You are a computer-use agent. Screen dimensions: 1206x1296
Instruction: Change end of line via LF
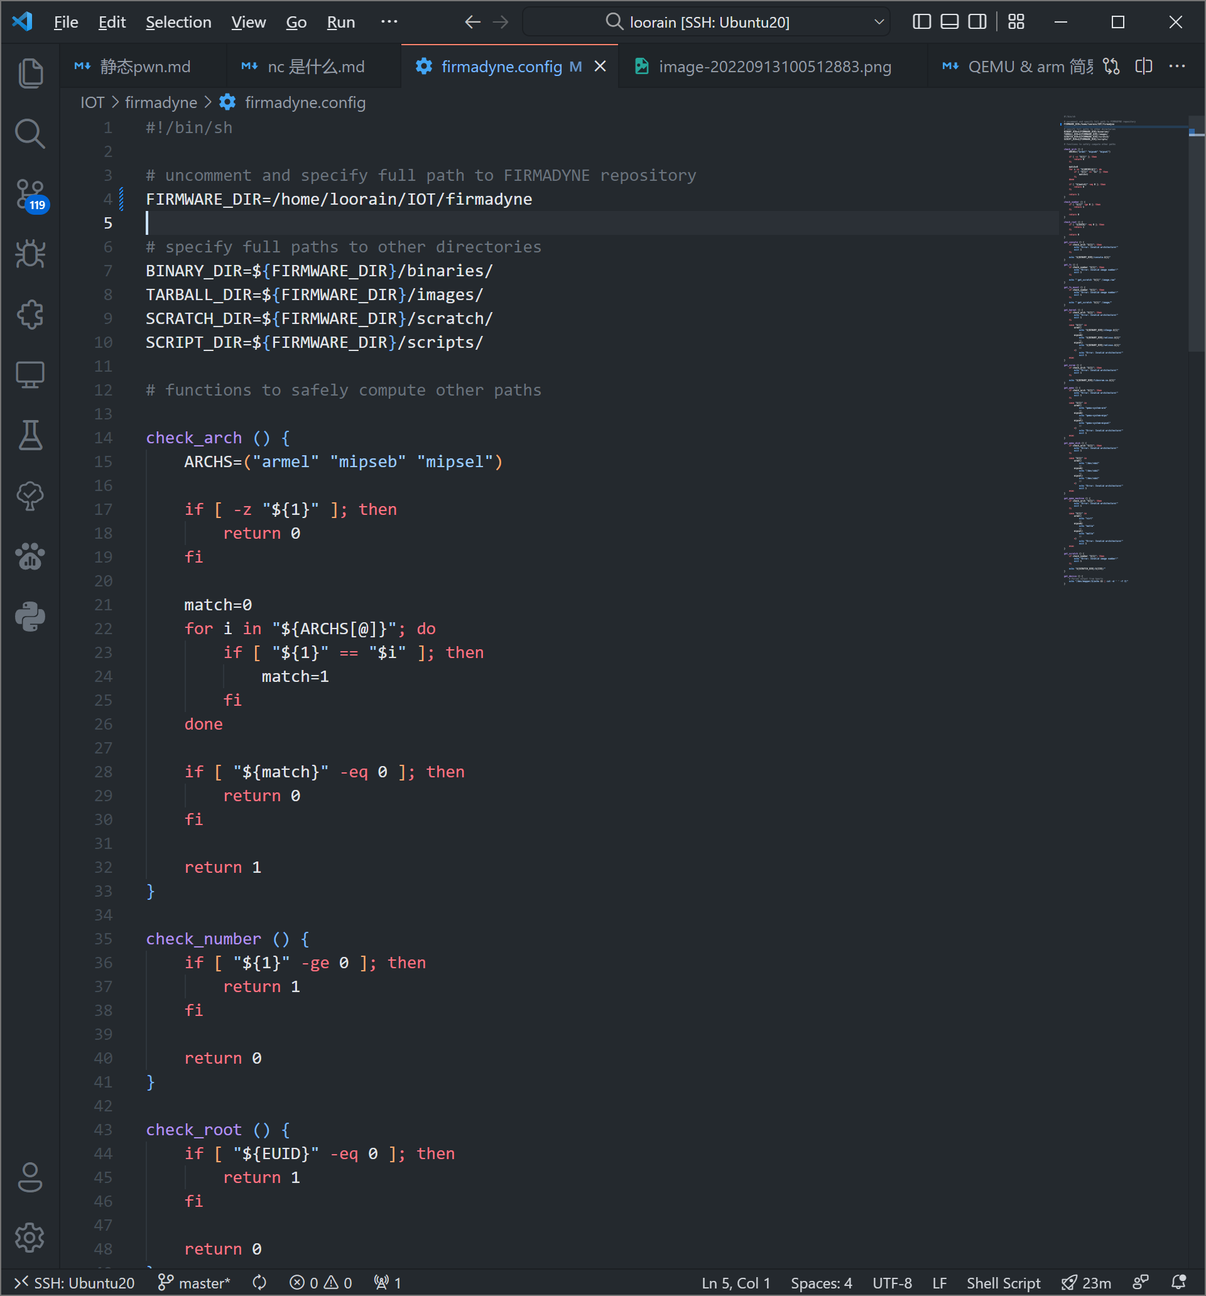click(x=939, y=1283)
